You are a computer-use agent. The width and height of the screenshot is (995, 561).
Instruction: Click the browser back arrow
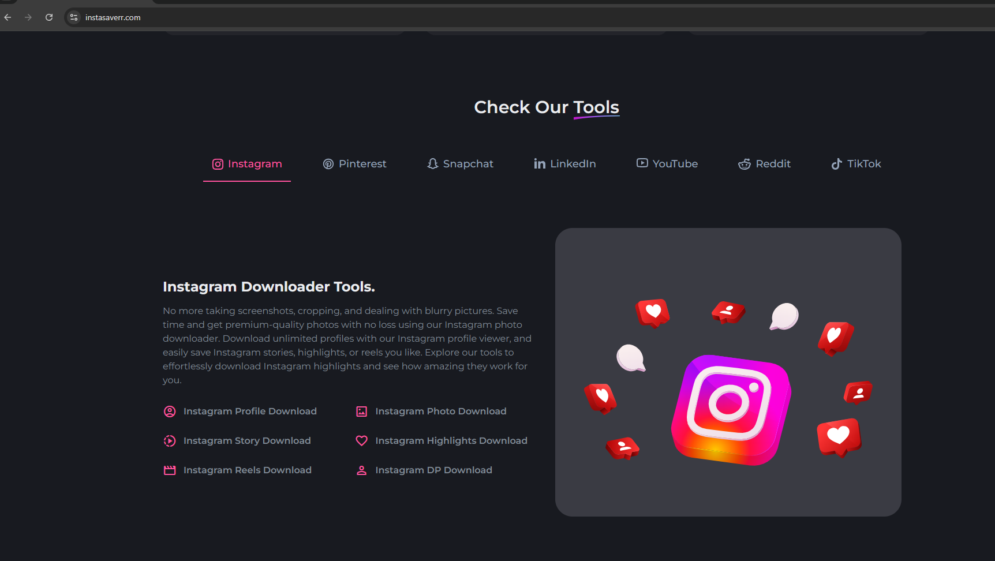pos(8,17)
